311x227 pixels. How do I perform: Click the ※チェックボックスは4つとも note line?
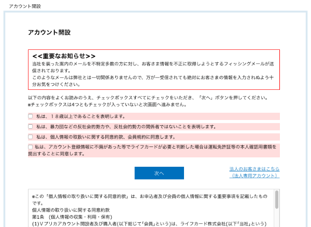pyautogui.click(x=107, y=104)
